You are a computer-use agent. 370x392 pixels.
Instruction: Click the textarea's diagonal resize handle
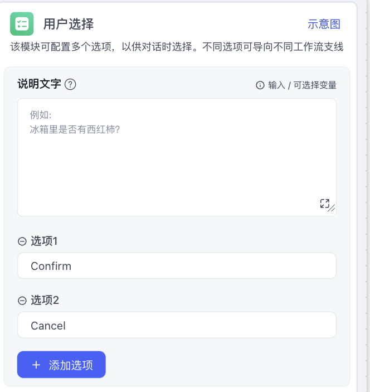pyautogui.click(x=332, y=208)
